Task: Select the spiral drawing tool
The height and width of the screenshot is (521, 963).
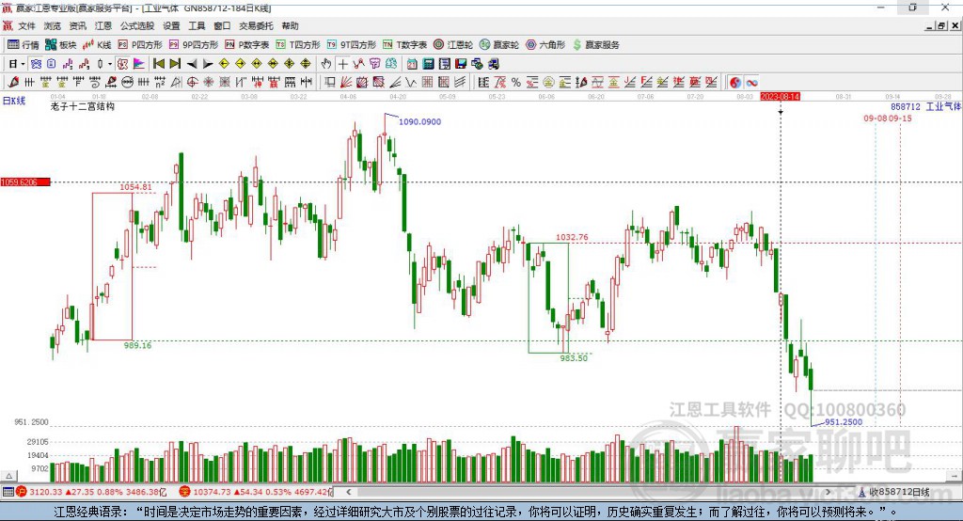Action: coord(95,83)
